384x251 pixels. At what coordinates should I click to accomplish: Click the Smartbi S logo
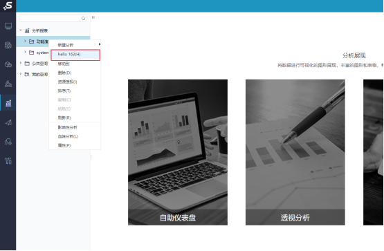[x=8, y=6]
